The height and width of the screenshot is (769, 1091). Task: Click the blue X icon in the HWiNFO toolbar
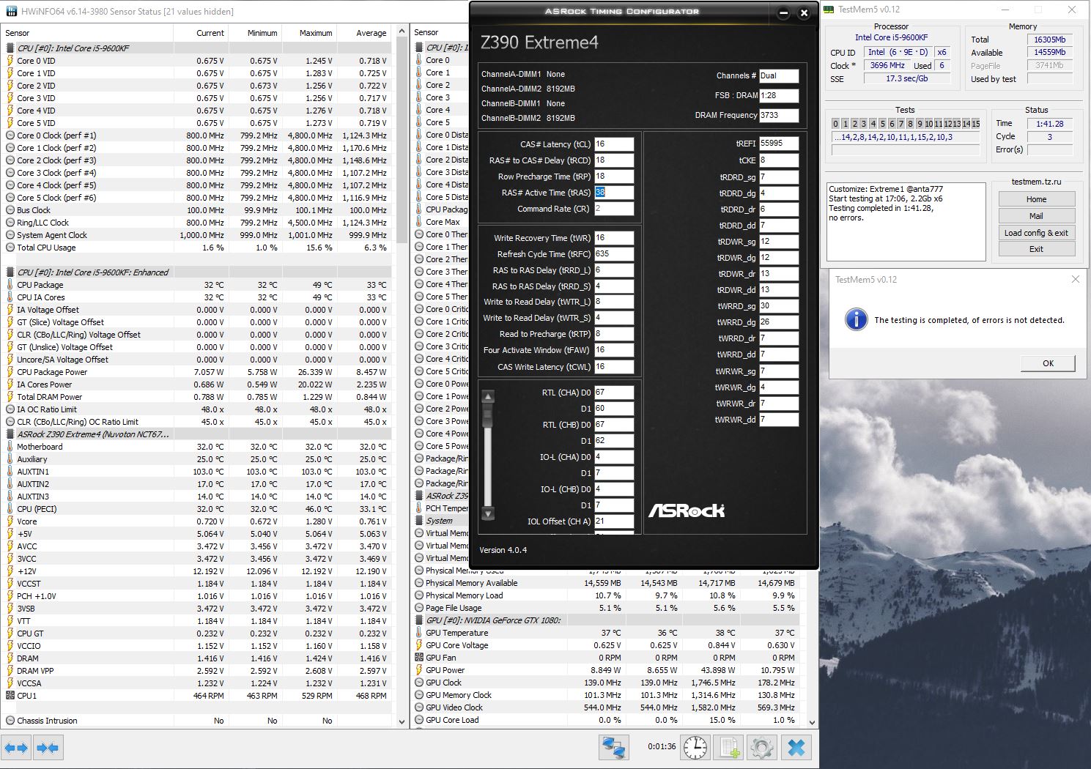pyautogui.click(x=796, y=748)
